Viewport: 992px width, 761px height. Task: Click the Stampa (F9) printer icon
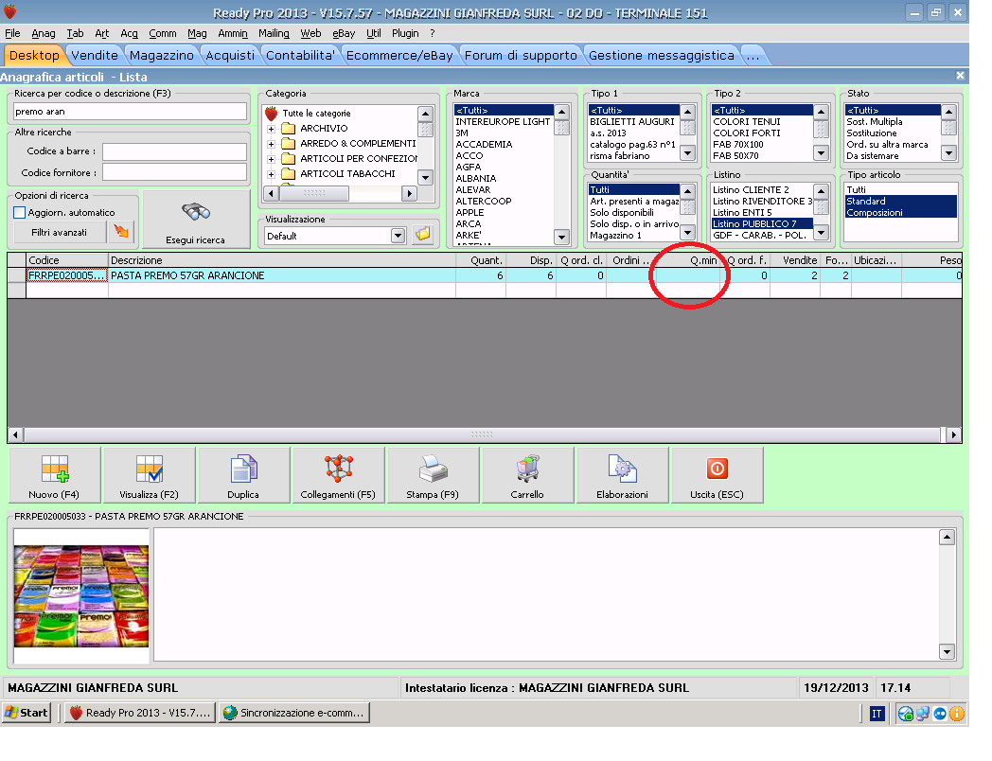pyautogui.click(x=433, y=475)
